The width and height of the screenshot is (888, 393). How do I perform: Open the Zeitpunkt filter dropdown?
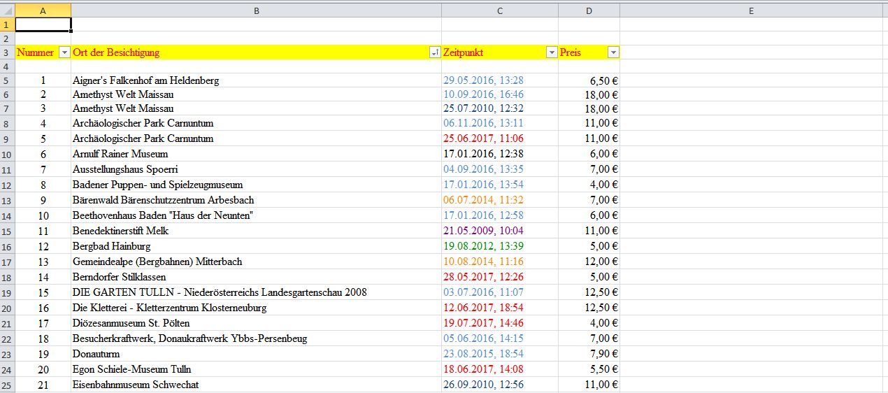tap(552, 52)
